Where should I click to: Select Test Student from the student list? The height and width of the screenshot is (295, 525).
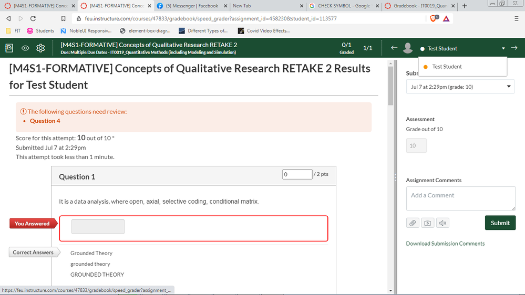(x=447, y=67)
